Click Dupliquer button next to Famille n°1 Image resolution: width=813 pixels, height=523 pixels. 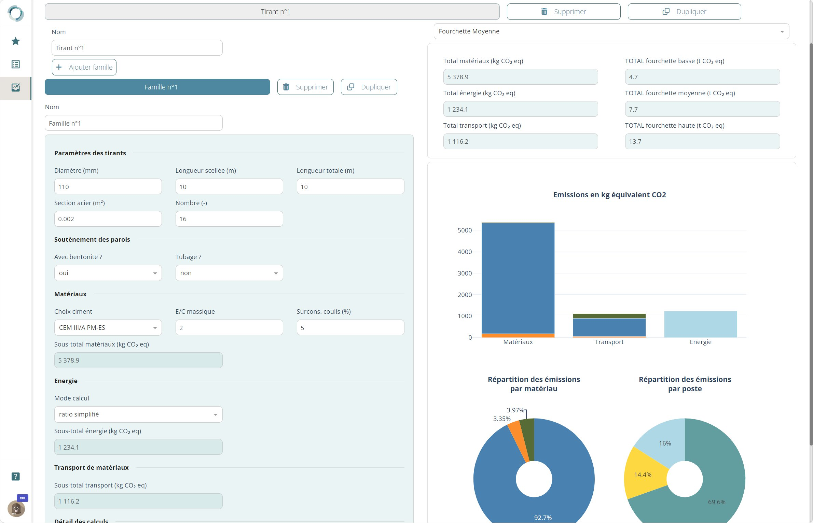369,87
